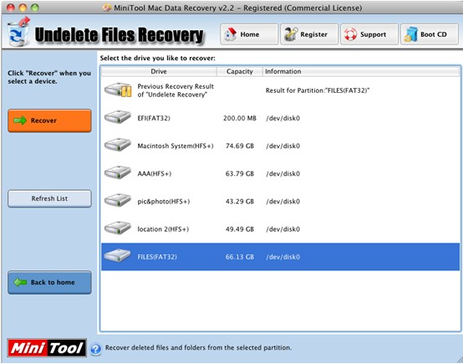The height and width of the screenshot is (364, 463).
Task: Open the Home button
Action: [249, 34]
